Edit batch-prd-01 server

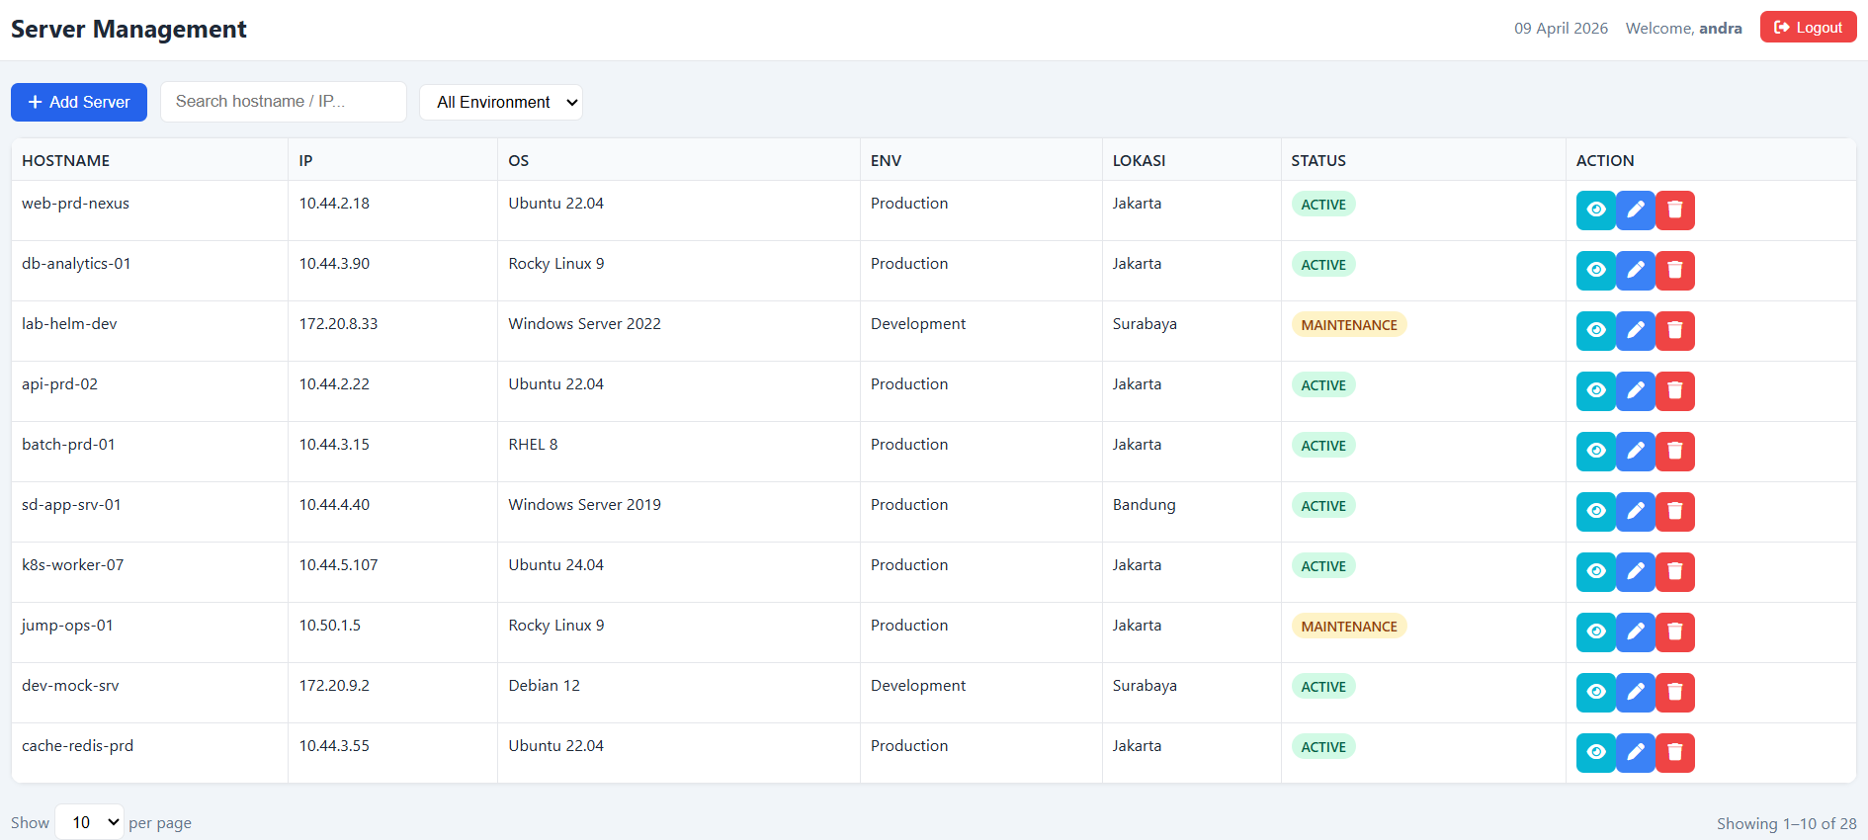coord(1635,452)
